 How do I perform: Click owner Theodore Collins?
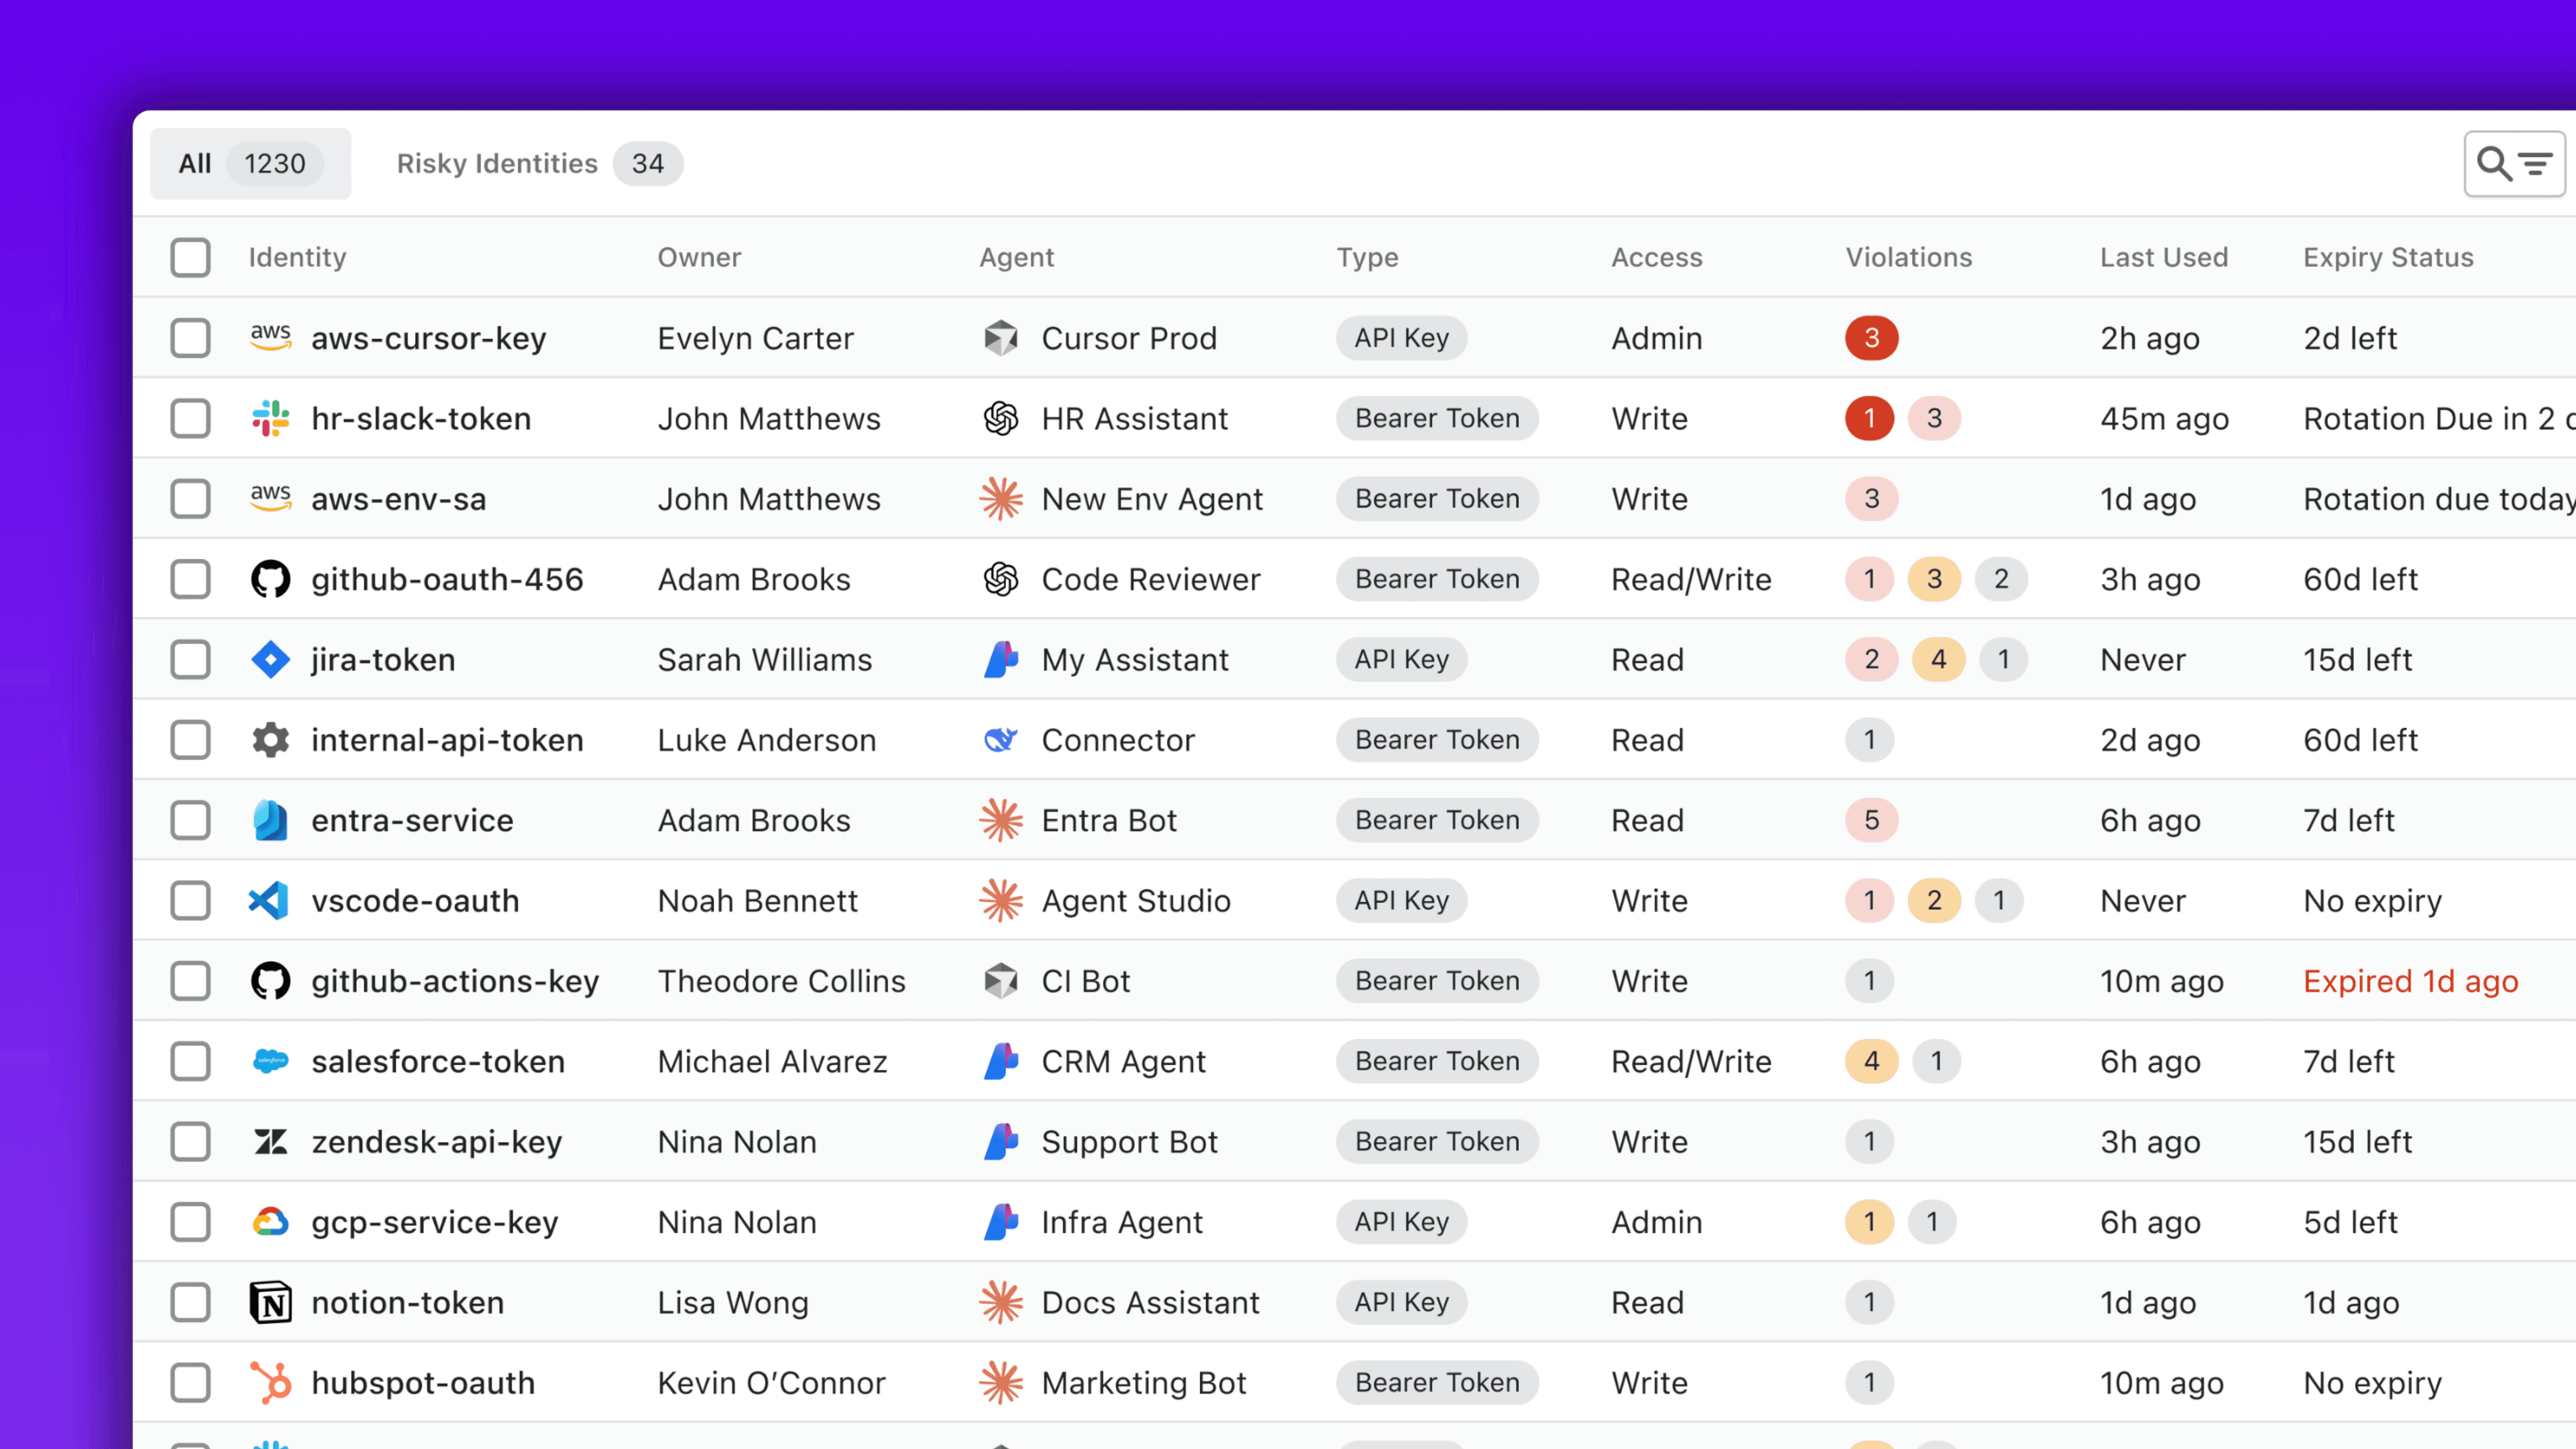[x=781, y=981]
